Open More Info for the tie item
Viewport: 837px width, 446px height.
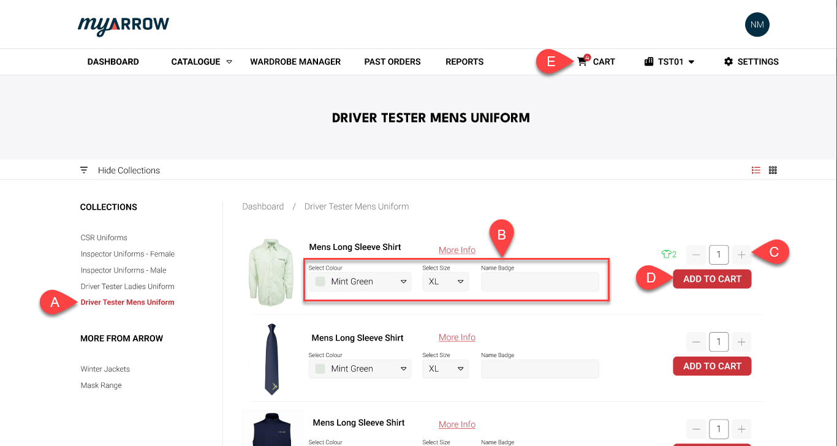(457, 338)
